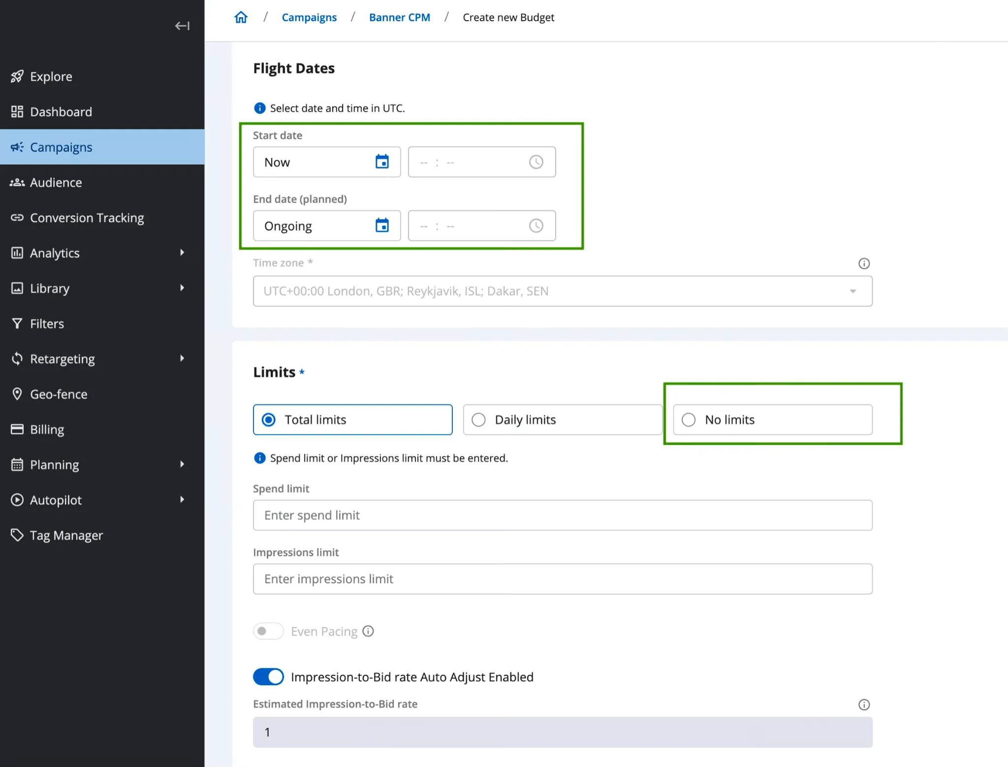Screen dimensions: 1008x767
Task: Open Tag Manager in the sidebar
Action: point(102,535)
